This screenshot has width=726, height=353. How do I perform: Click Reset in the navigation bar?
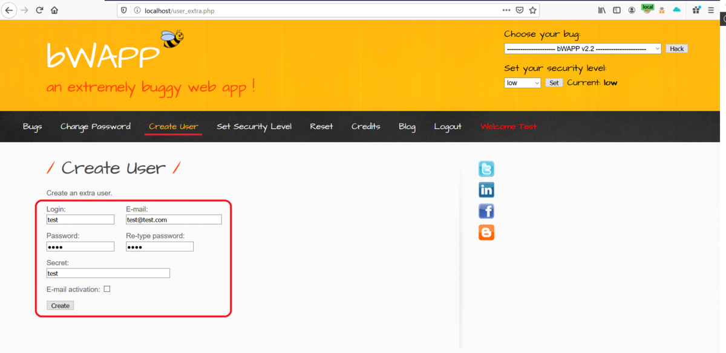pos(321,126)
